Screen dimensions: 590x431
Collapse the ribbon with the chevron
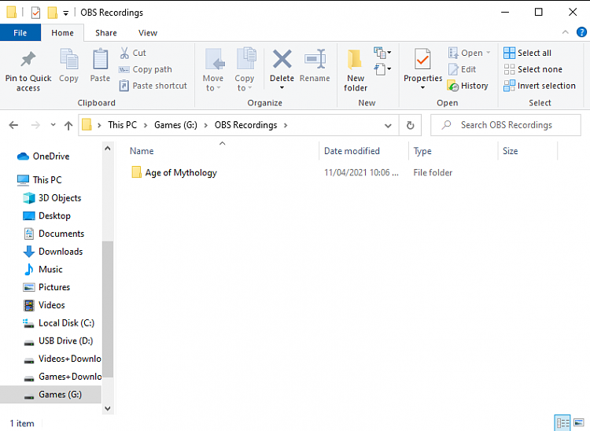(565, 32)
